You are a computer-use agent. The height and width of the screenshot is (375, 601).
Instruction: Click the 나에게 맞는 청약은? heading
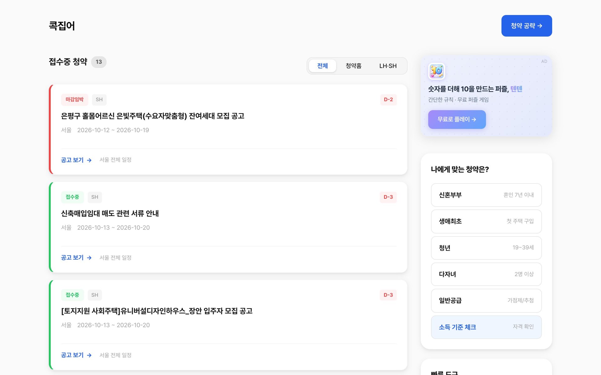pos(460,169)
